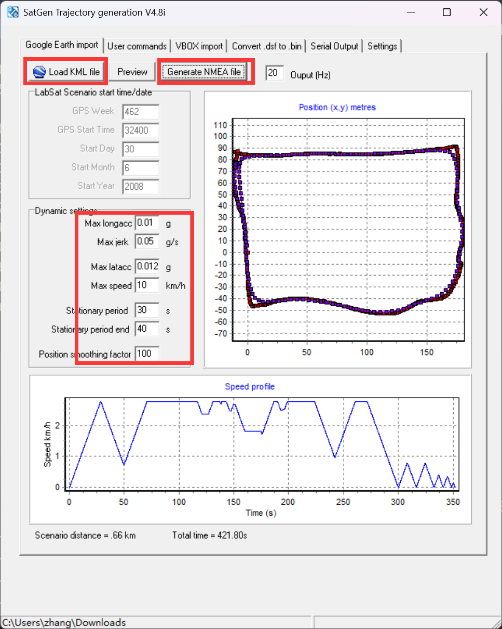Viewport: 502px width, 629px height.
Task: Open the VBOX import tab
Action: (x=199, y=46)
